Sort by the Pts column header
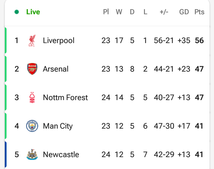 (x=199, y=12)
